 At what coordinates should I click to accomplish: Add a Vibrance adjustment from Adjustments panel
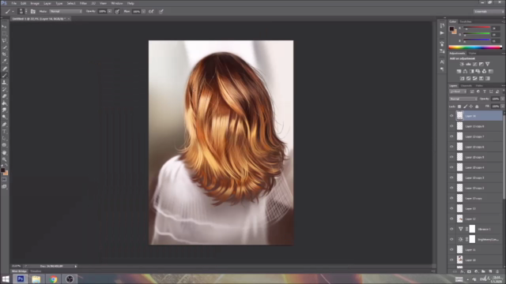488,65
